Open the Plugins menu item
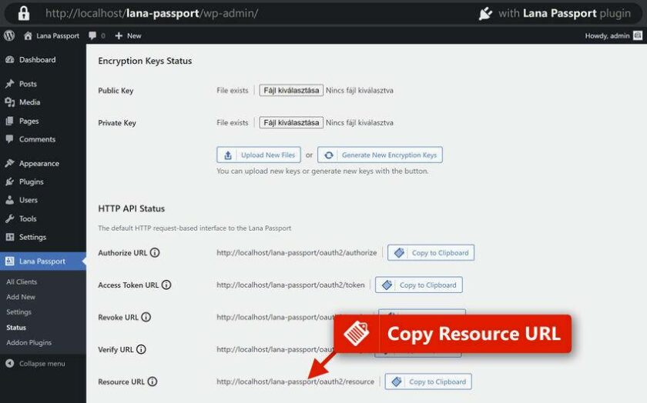 point(31,182)
